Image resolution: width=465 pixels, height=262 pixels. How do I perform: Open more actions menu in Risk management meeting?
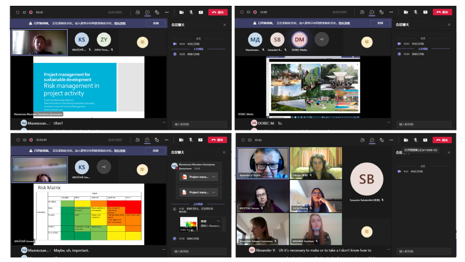(x=167, y=12)
